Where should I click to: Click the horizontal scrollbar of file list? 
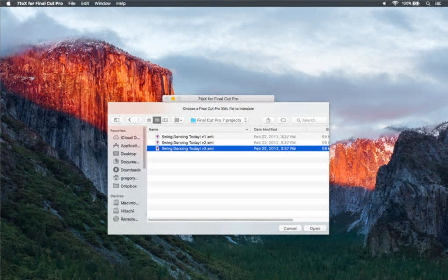(x=220, y=220)
